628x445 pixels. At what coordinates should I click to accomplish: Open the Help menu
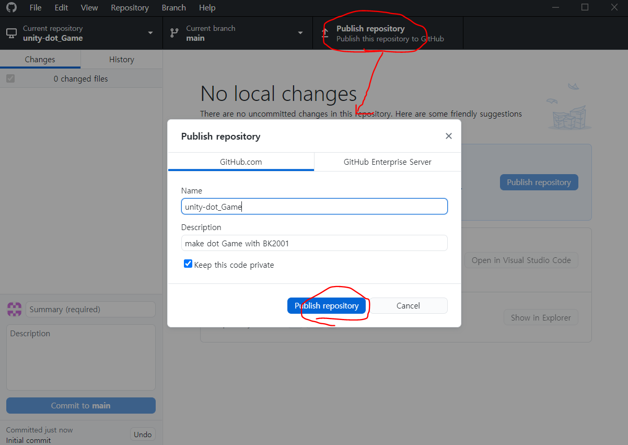click(207, 8)
